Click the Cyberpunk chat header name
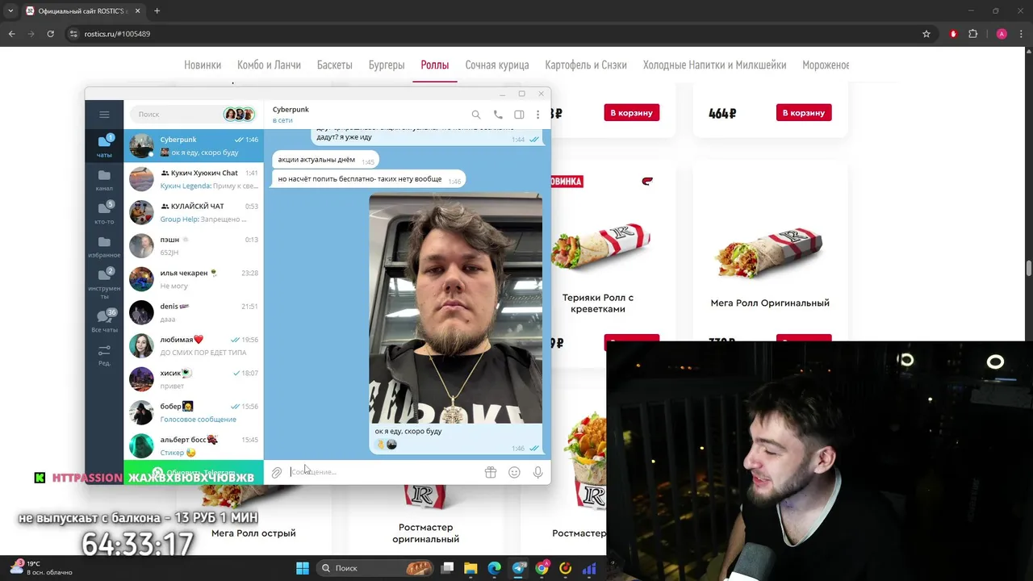Image resolution: width=1033 pixels, height=581 pixels. pos(291,110)
